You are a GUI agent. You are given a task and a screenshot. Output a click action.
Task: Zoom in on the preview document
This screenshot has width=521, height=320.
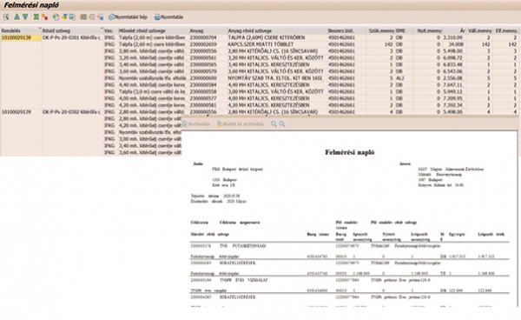(274, 123)
